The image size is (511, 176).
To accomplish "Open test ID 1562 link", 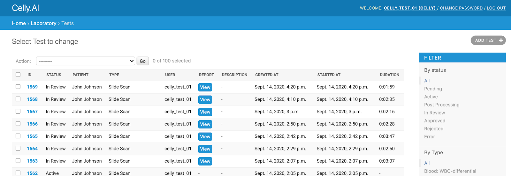I will point(32,173).
